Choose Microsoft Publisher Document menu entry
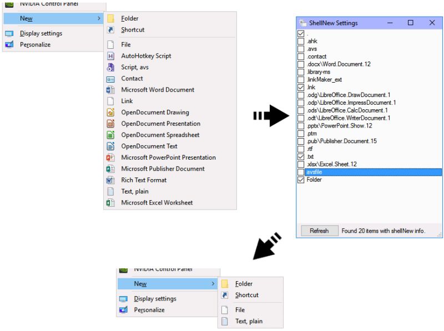This screenshot has height=331, width=444. pyautogui.click(x=170, y=169)
